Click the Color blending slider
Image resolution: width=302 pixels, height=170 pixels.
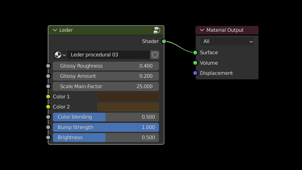coord(106,117)
